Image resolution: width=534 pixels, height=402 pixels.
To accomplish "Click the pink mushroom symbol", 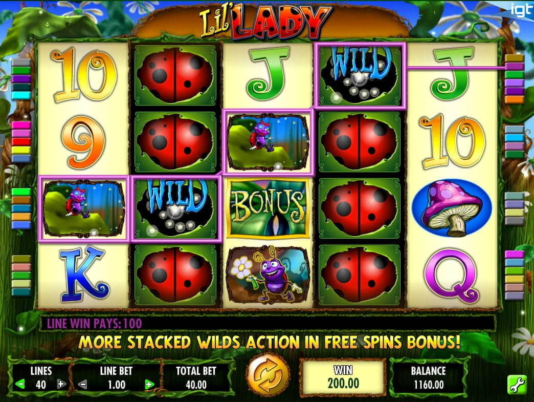I will coord(452,208).
